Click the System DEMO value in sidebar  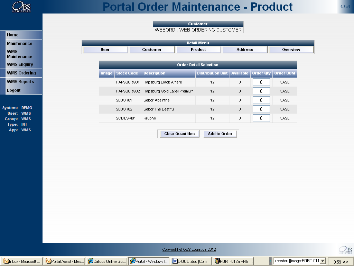(27, 108)
